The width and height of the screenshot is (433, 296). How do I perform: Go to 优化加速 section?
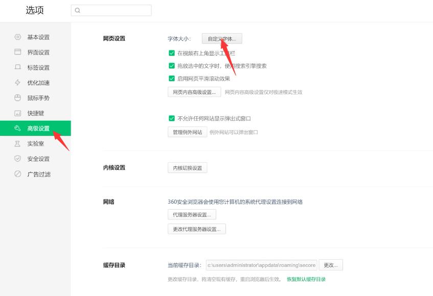(x=35, y=82)
